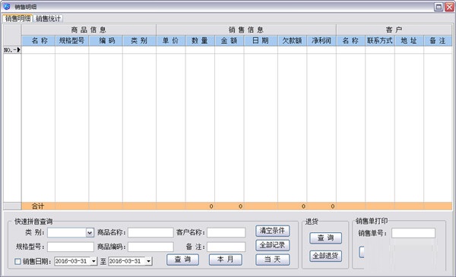
Task: Click the 日期 column header
Action: (x=261, y=41)
